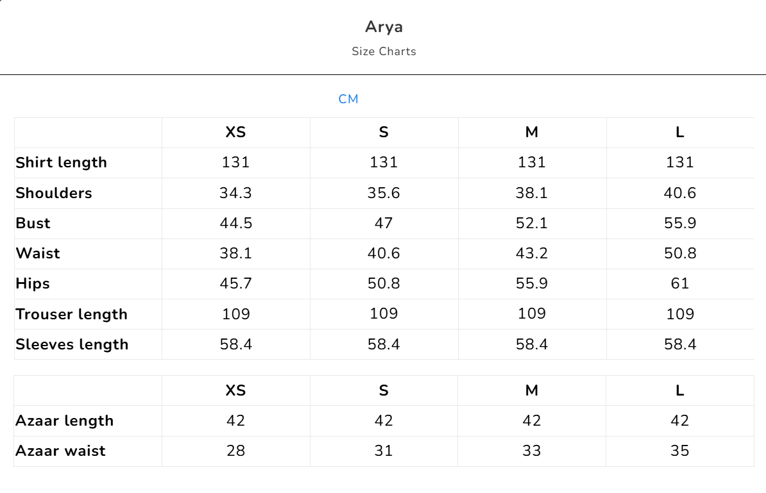
Task: Click the Bust value 47 for size S
Action: [384, 223]
